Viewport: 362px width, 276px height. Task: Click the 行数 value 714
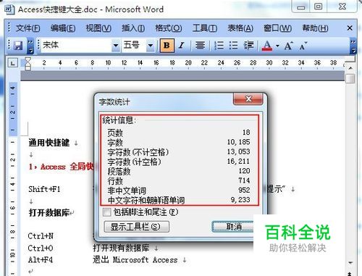tap(244, 180)
